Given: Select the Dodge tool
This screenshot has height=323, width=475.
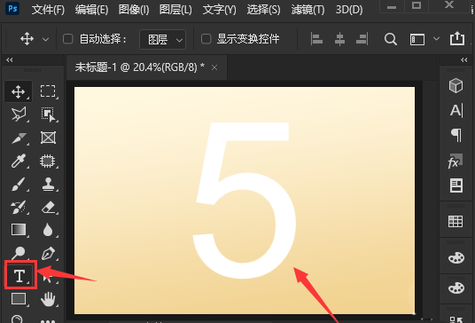Looking at the screenshot, I should pos(19,253).
